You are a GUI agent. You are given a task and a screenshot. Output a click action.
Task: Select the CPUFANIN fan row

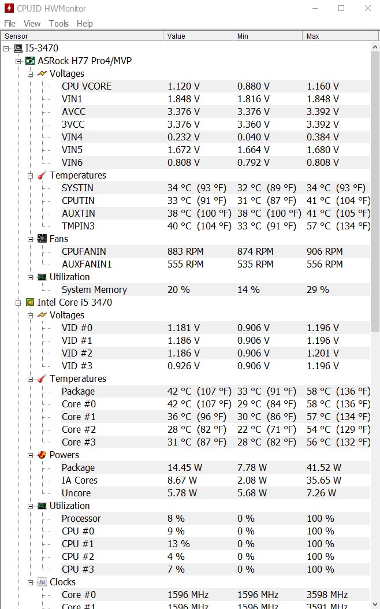pyautogui.click(x=215, y=252)
